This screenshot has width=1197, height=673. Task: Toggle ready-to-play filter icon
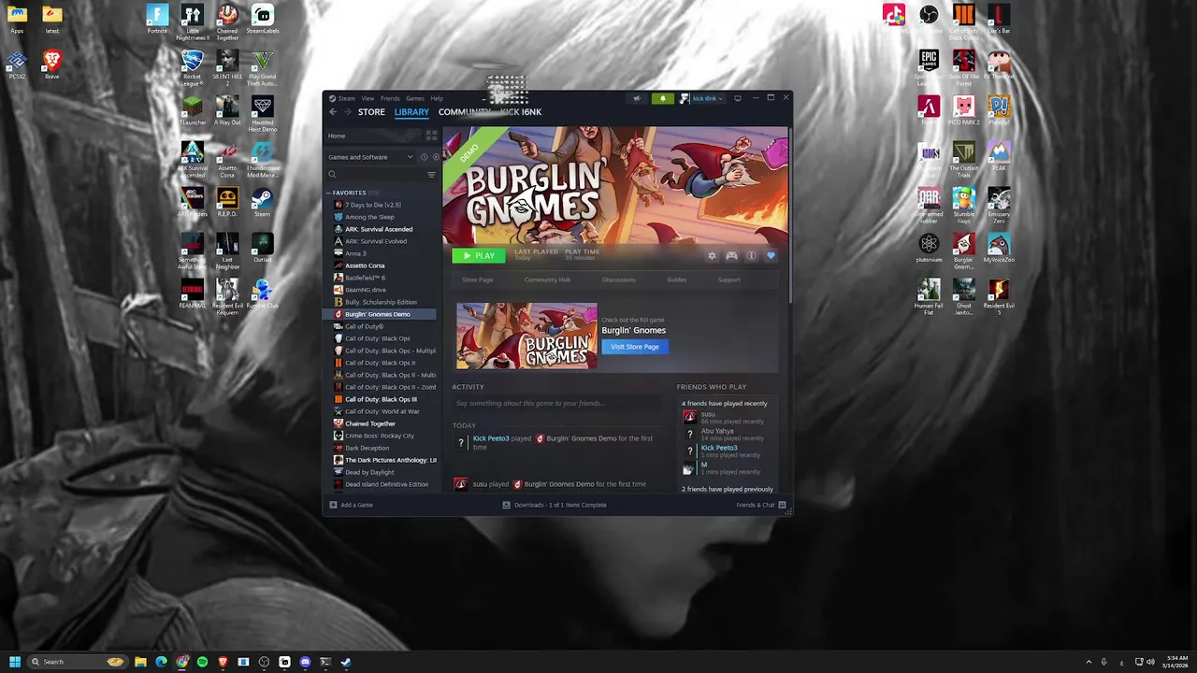435,157
